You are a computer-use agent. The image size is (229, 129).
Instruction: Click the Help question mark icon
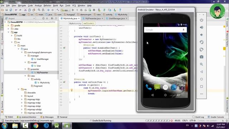(x=120, y=10)
